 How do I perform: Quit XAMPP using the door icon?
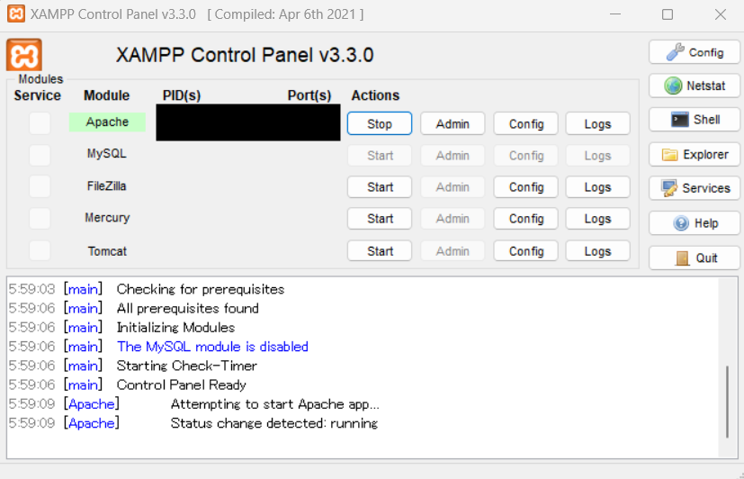pyautogui.click(x=694, y=258)
